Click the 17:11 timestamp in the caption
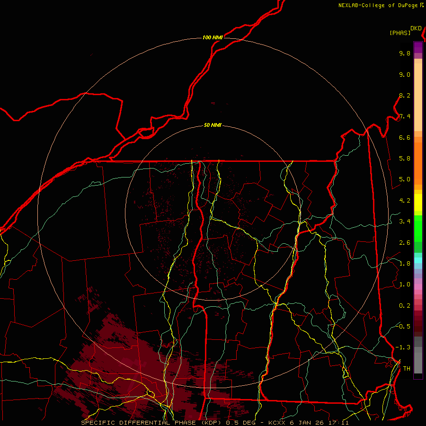Screen dimensions: 426x426 click(339, 423)
